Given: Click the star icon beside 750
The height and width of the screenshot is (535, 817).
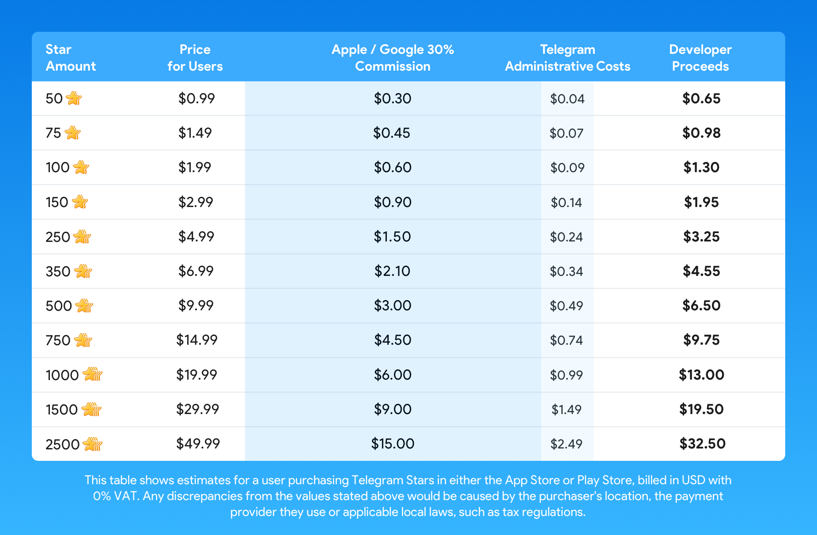Looking at the screenshot, I should click(x=83, y=340).
